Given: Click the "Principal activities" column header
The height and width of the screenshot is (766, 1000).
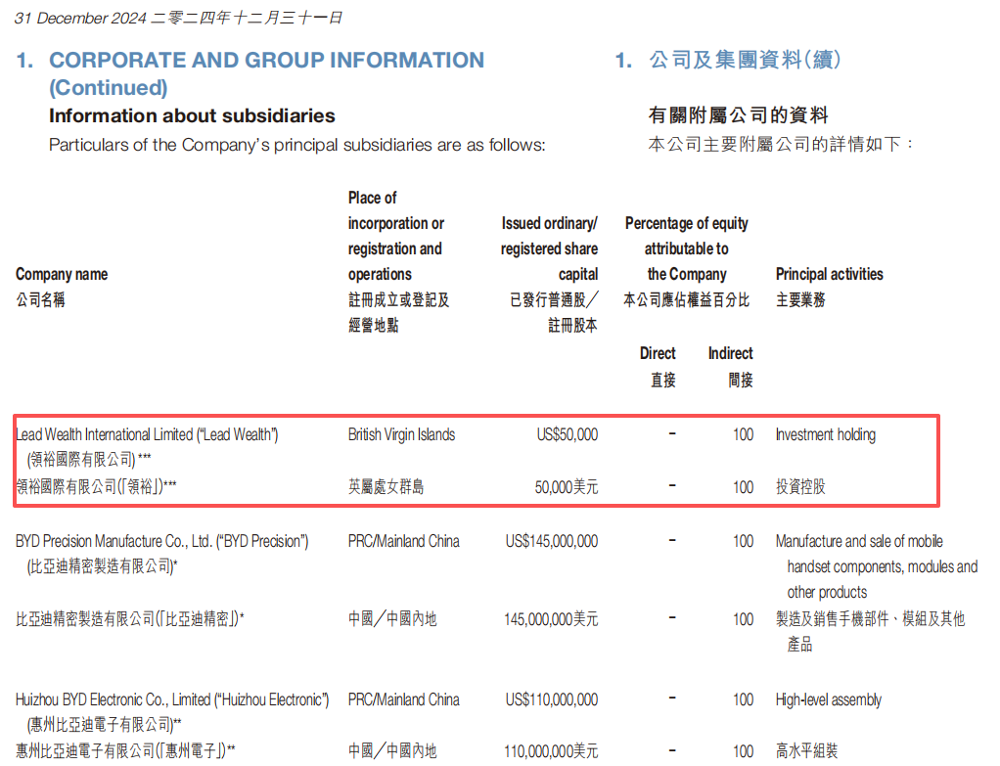Looking at the screenshot, I should click(829, 274).
